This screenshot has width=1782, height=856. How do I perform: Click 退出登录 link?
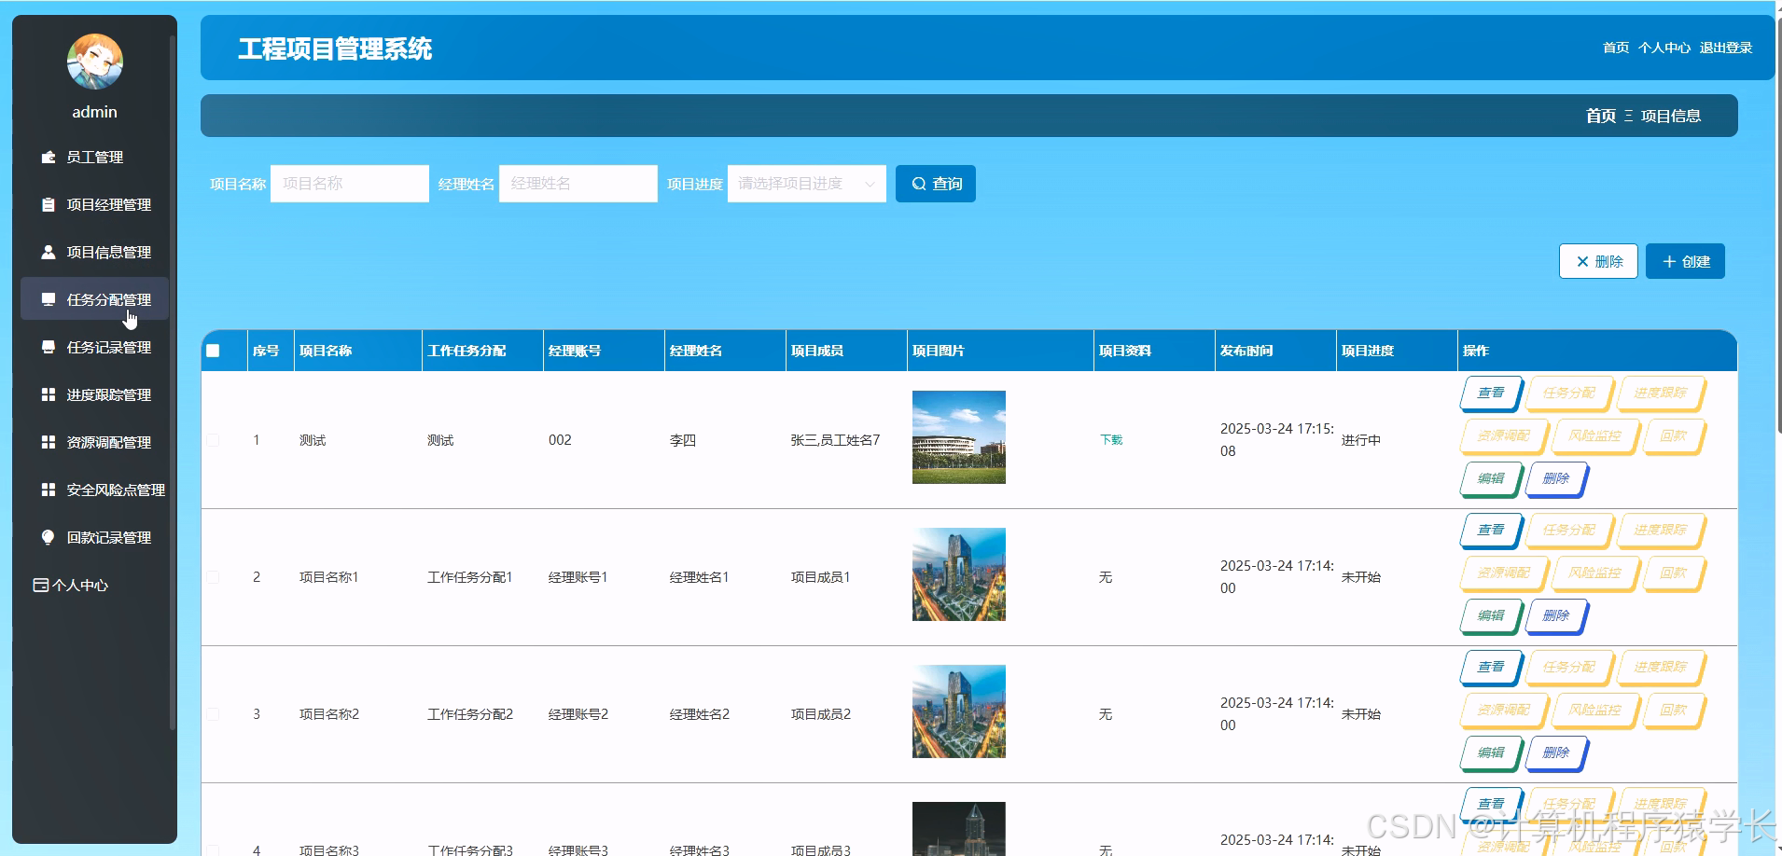pos(1726,48)
